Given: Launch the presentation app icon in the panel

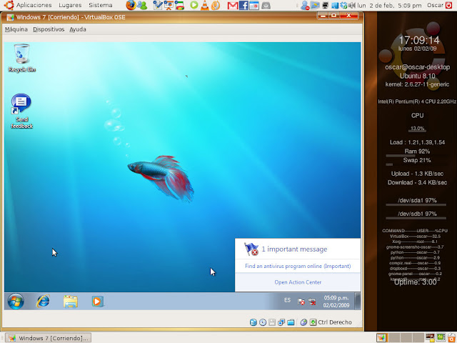Looking at the screenshot, I should [169, 5].
